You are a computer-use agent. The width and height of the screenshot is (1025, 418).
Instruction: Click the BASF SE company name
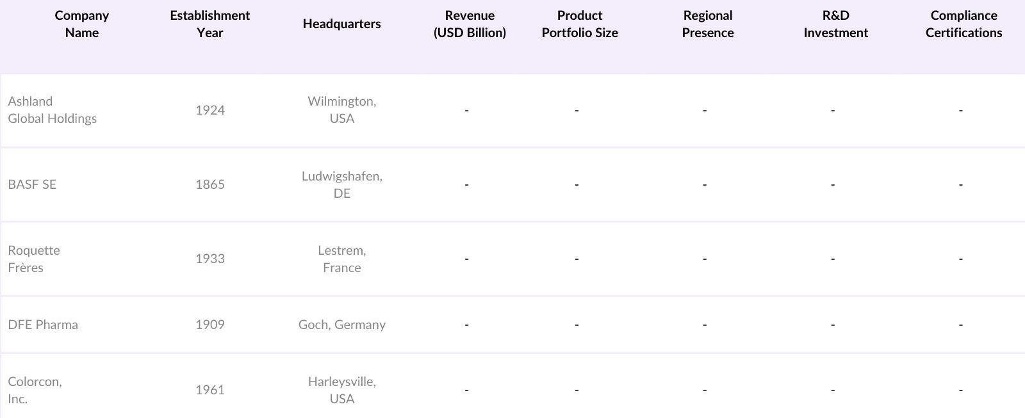32,184
